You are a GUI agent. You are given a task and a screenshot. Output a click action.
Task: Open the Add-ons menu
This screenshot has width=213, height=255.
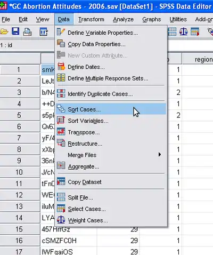[204, 19]
